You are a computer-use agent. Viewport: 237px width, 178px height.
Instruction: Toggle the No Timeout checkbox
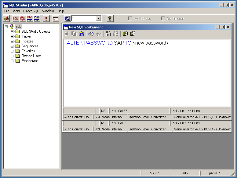click(163, 18)
